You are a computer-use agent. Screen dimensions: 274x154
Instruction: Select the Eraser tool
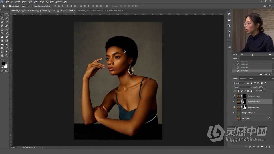(2, 40)
